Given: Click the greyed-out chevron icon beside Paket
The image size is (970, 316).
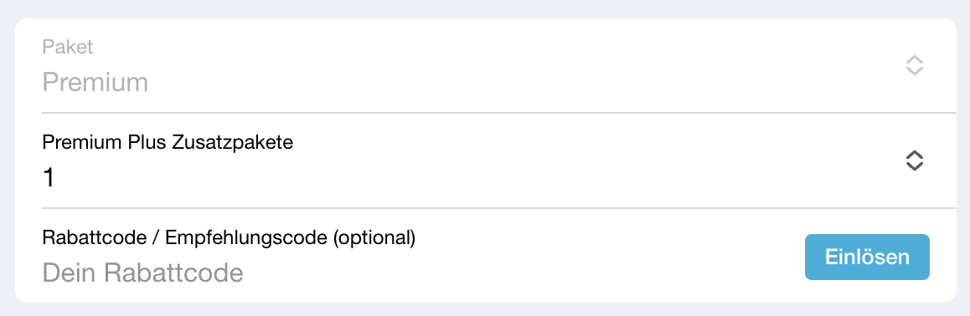Looking at the screenshot, I should tap(915, 65).
